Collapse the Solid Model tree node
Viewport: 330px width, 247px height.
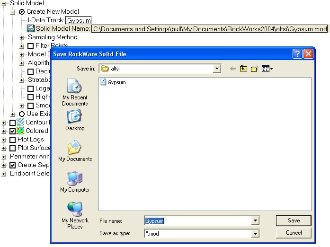coord(4,4)
